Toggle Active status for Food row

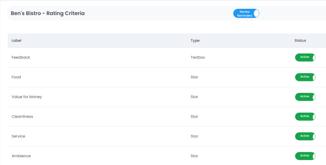point(305,77)
